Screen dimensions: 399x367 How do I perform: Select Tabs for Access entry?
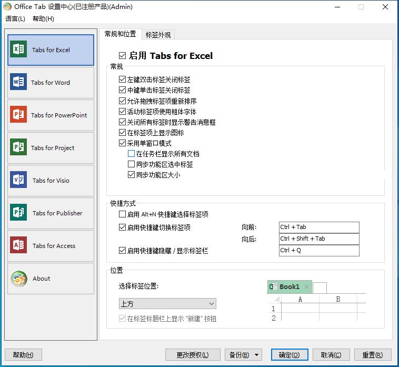pos(51,245)
